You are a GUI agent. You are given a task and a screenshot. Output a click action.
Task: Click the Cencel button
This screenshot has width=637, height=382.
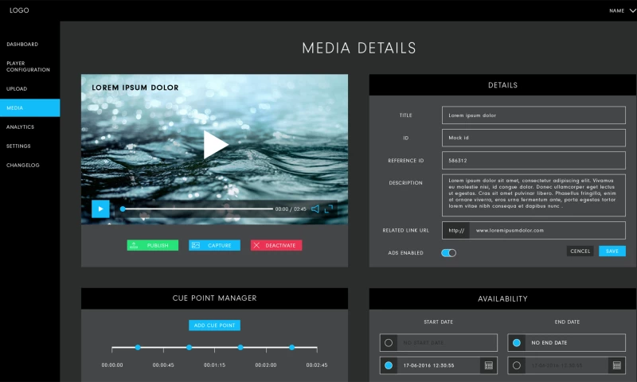[580, 251]
